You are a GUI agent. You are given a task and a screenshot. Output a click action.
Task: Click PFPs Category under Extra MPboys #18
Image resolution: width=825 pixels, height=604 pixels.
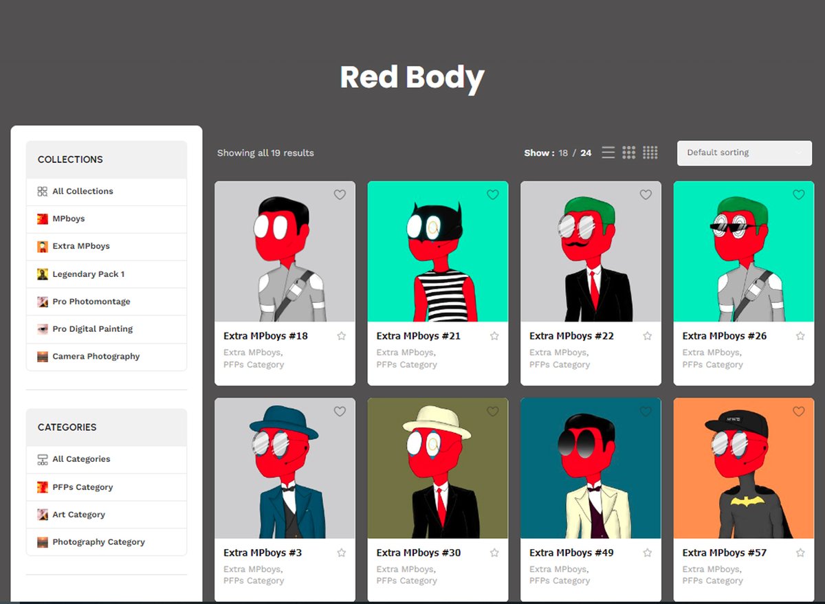click(x=254, y=365)
